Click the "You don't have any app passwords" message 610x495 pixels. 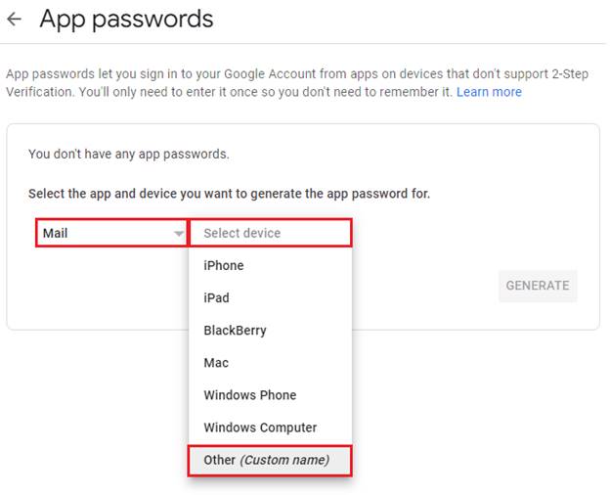[129, 154]
